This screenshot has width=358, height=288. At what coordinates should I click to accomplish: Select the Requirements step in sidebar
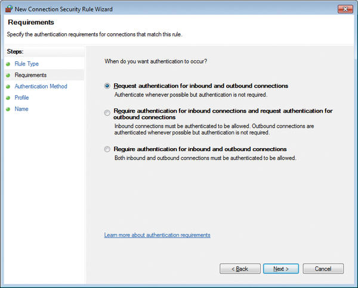30,75
